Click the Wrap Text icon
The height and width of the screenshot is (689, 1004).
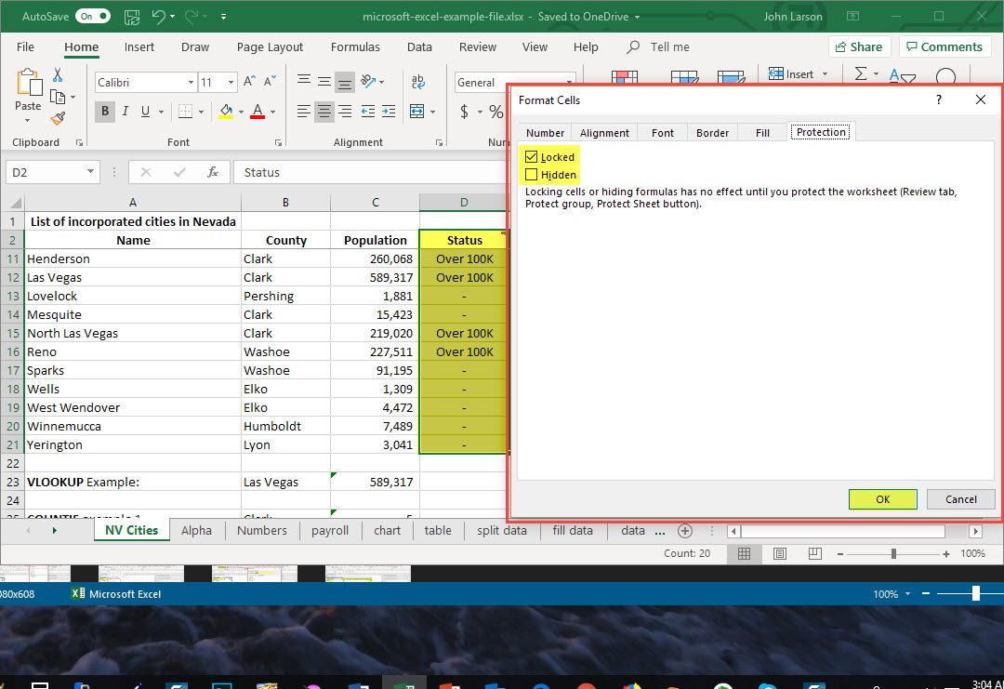417,83
